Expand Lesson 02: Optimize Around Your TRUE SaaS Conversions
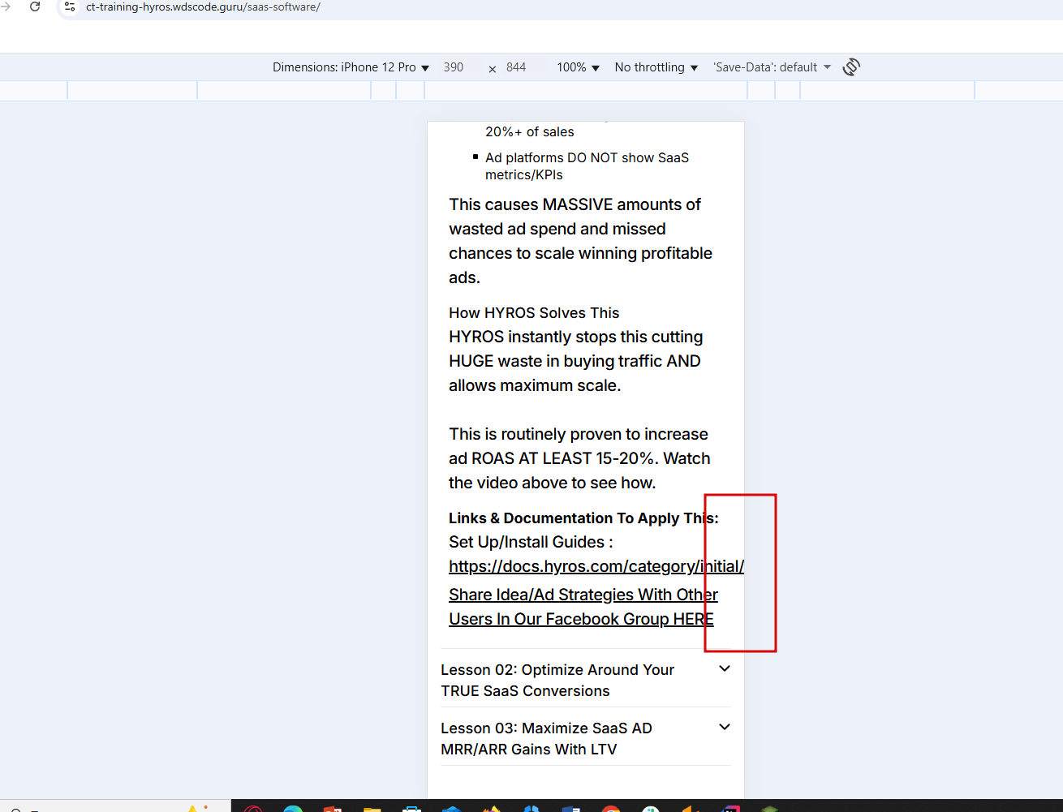The height and width of the screenshot is (812, 1063). click(x=586, y=680)
